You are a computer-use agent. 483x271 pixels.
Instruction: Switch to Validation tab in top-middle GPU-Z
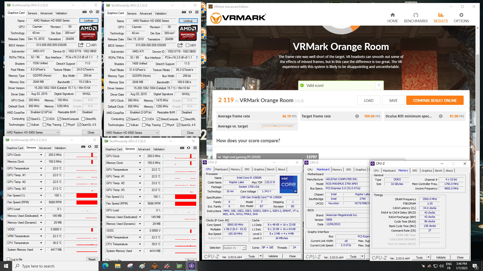click(x=160, y=13)
